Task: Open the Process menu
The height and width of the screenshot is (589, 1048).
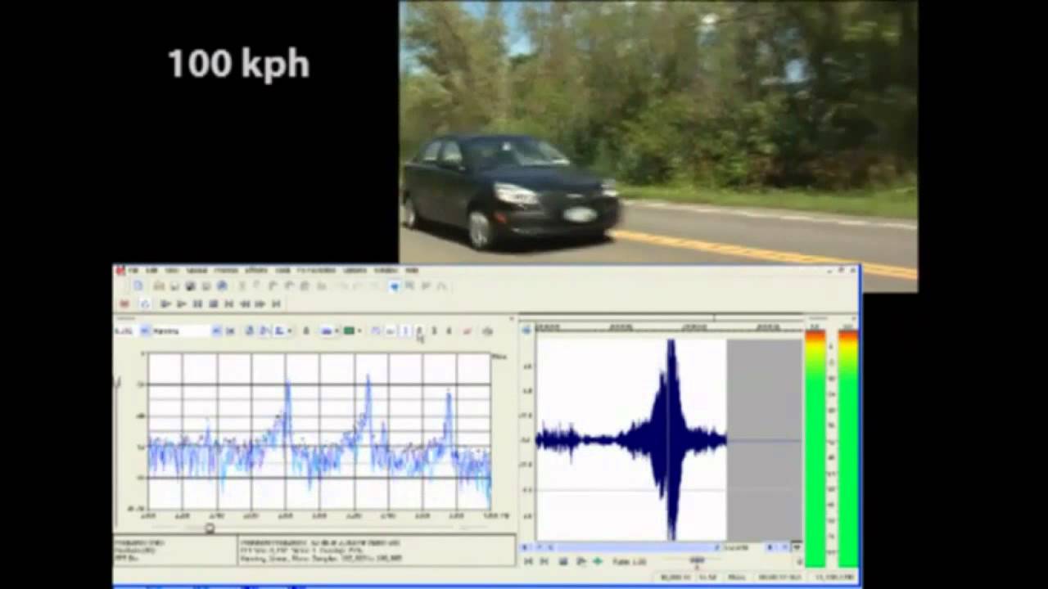Action: pos(226,270)
